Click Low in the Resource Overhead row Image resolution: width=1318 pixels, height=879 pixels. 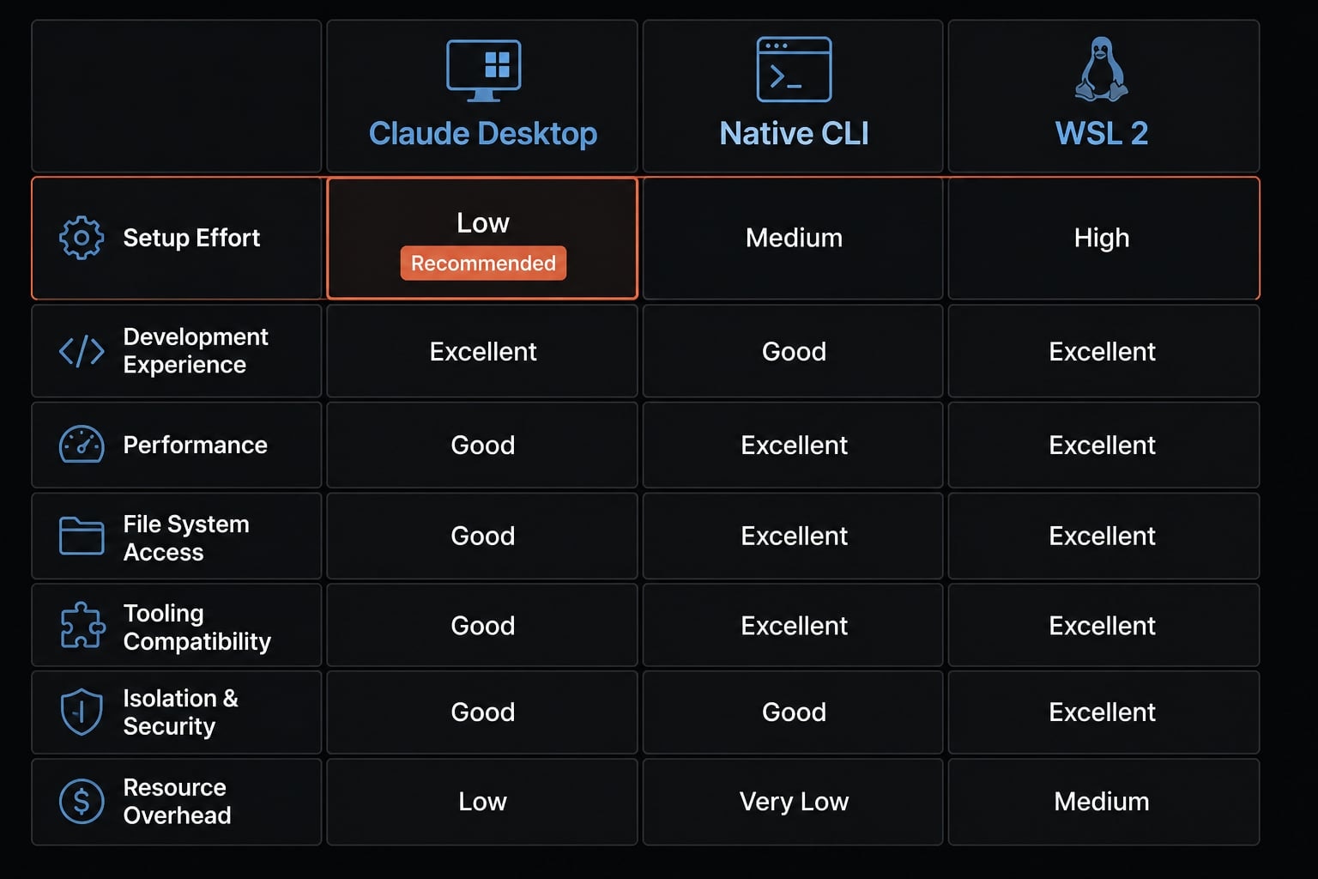coord(483,801)
